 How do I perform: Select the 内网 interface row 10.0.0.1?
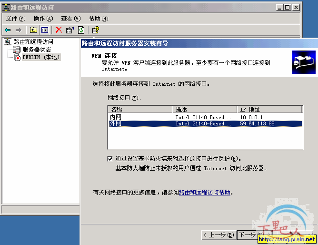pos(205,117)
